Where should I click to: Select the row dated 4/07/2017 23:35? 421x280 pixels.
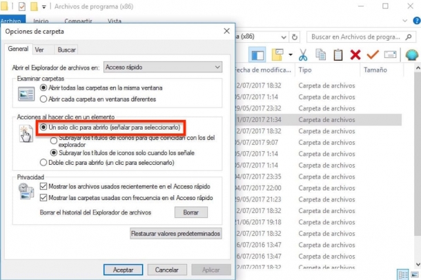tap(318, 177)
